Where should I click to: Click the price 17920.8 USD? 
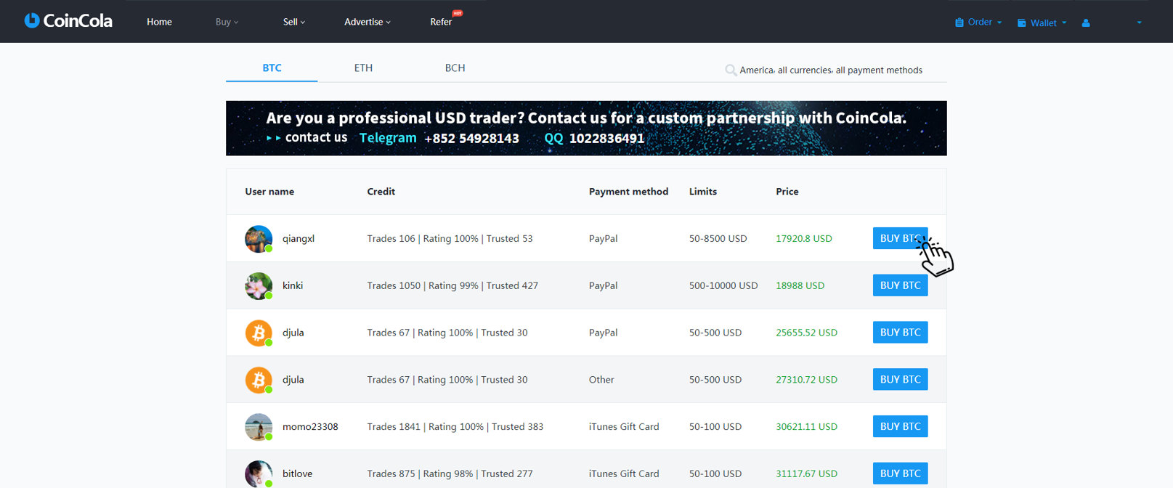(x=804, y=238)
